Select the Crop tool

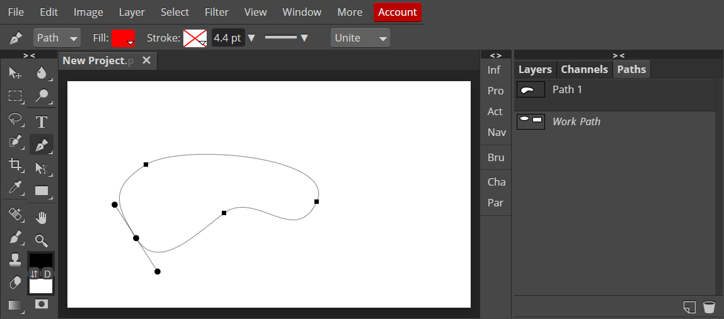15,165
